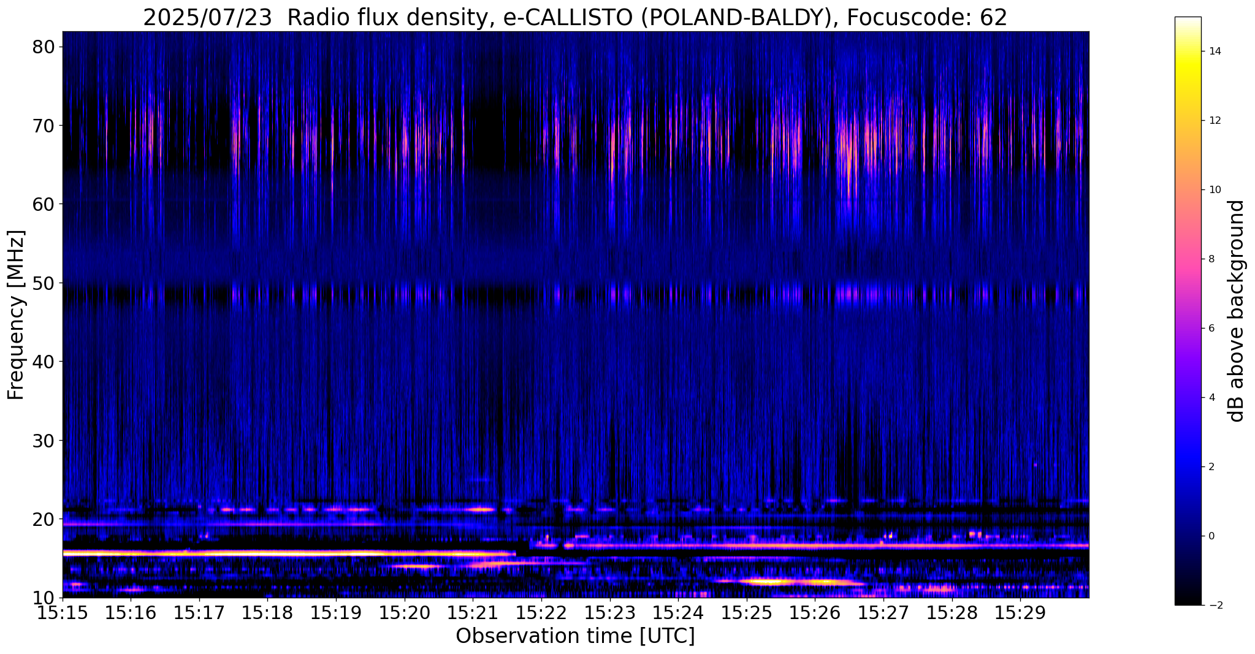Click the colorbar tick value 6
This screenshot has height=654, width=1255.
click(1211, 329)
